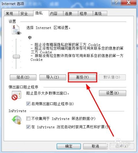Disable the 启用弹出窗口阻止程序 checkbox

(28, 104)
